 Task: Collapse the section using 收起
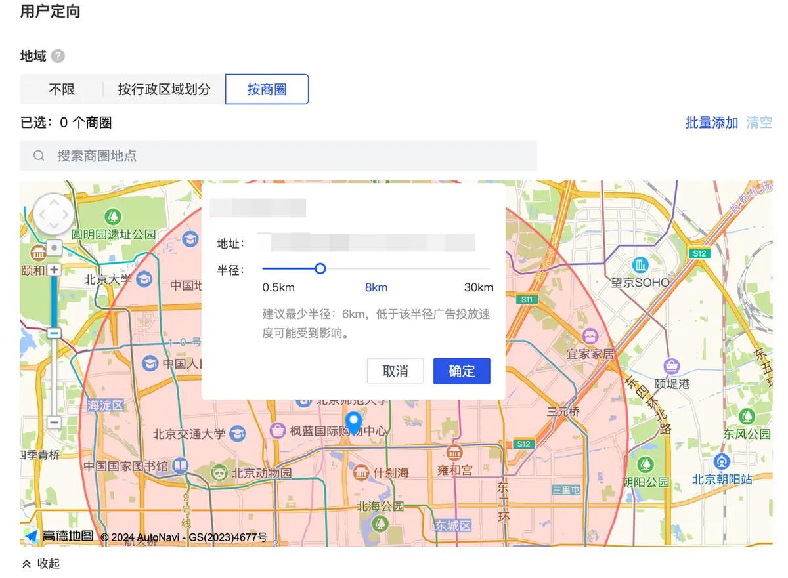tap(41, 564)
